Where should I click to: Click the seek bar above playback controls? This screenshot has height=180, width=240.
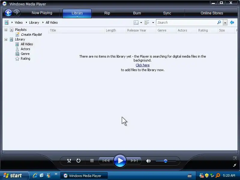click(x=120, y=152)
